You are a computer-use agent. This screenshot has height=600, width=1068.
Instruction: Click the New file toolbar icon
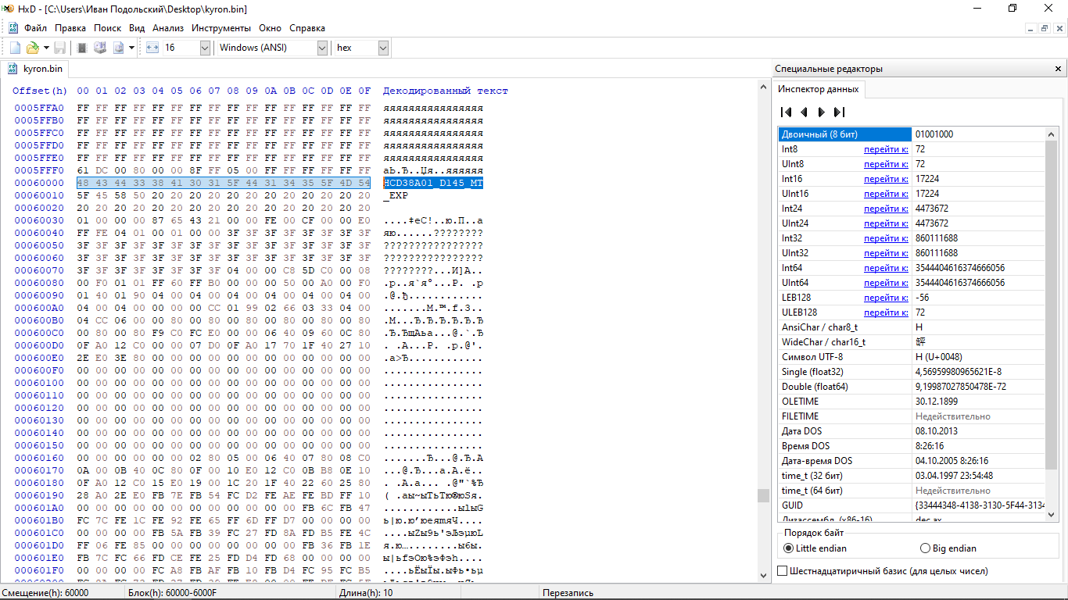(x=15, y=48)
